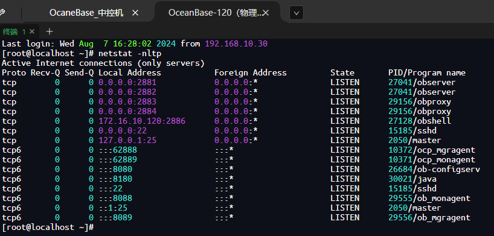Image resolution: width=494 pixels, height=236 pixels.
Task: Close the OceanBase-120 session tab
Action: tap(266, 13)
